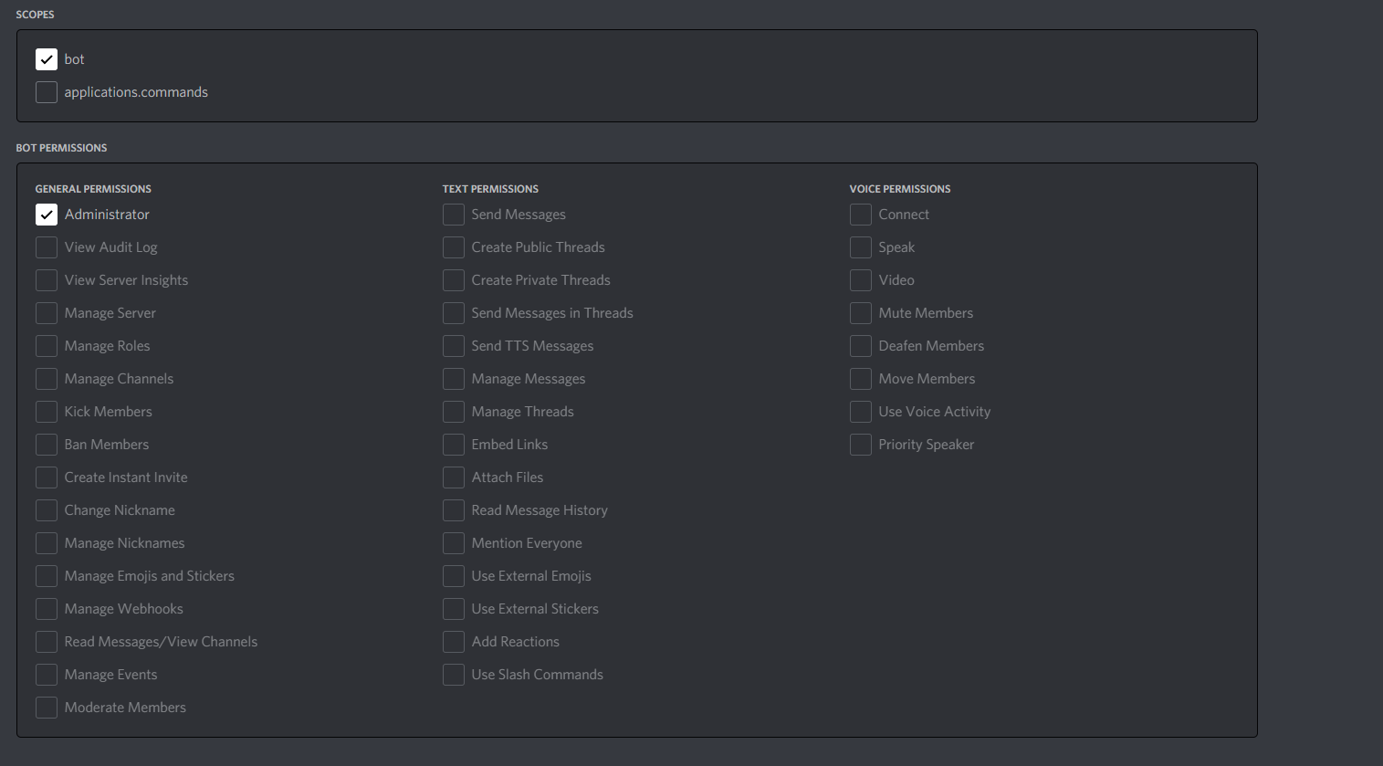Check Use Slash Commands
Screen dimensions: 1383x766
[x=454, y=674]
